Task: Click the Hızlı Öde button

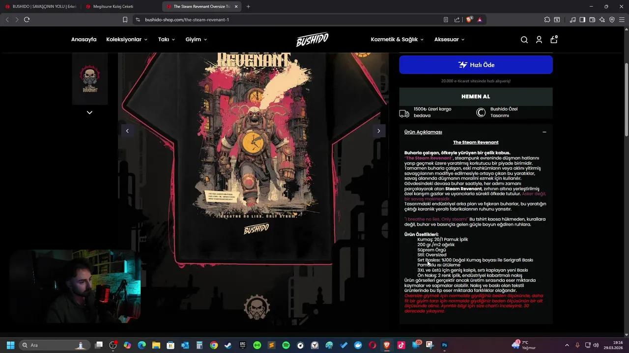Action: 476,65
